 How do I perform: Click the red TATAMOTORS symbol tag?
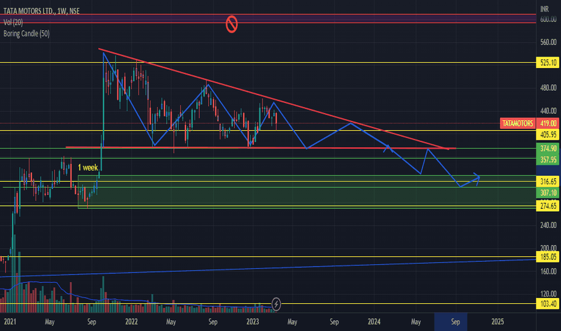(517, 123)
